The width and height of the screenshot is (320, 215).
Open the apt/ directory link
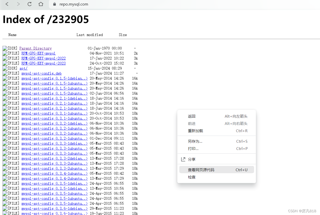pyautogui.click(x=23, y=68)
